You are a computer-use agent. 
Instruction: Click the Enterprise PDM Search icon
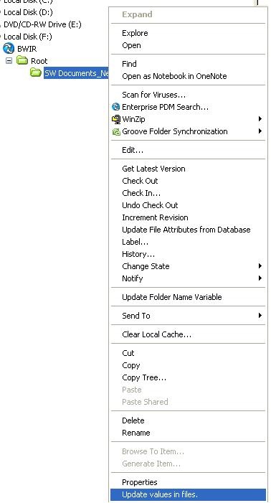[115, 107]
